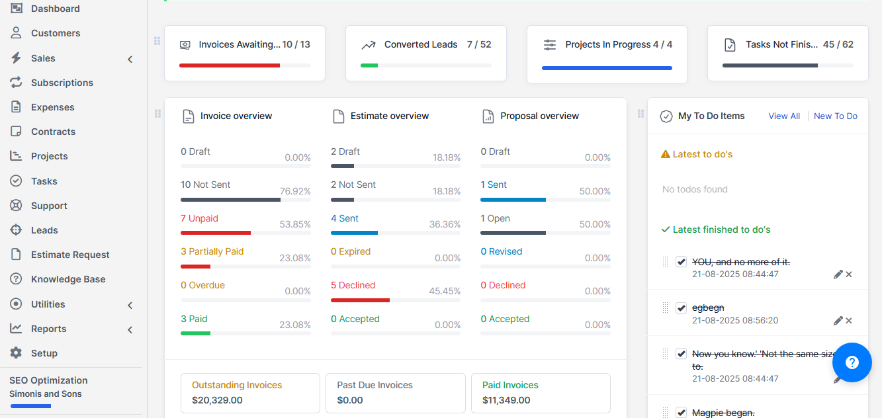Go to the Projects menu item
The width and height of the screenshot is (882, 418).
pos(50,156)
